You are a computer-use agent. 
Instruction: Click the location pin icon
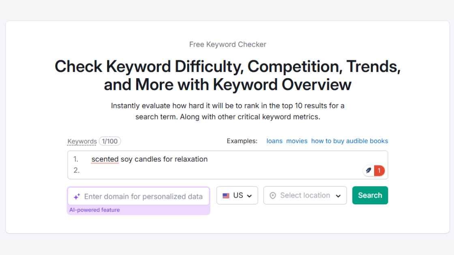(273, 196)
